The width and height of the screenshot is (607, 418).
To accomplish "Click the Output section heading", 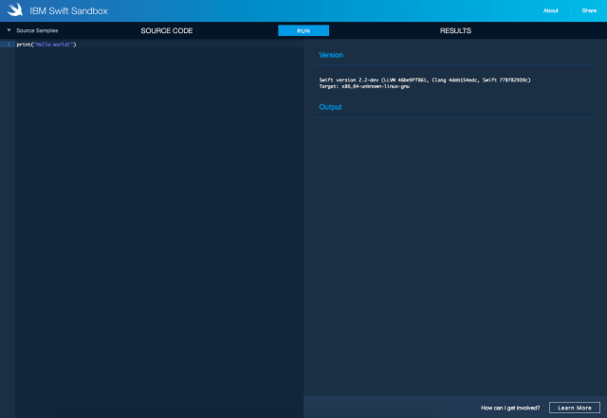I will pos(330,107).
